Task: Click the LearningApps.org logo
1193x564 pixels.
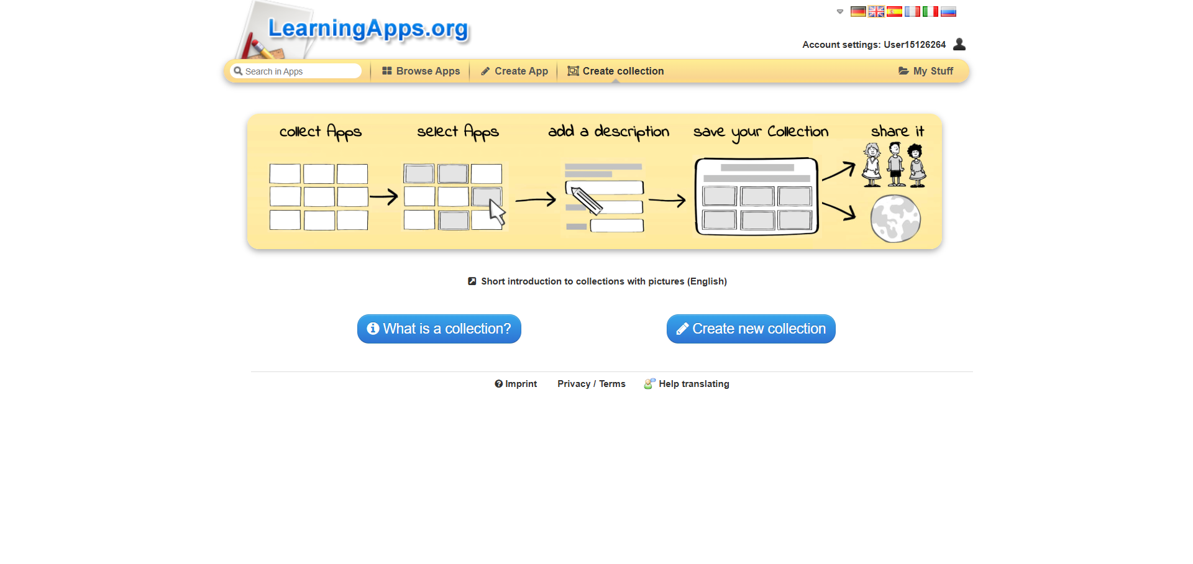Action: coord(368,29)
